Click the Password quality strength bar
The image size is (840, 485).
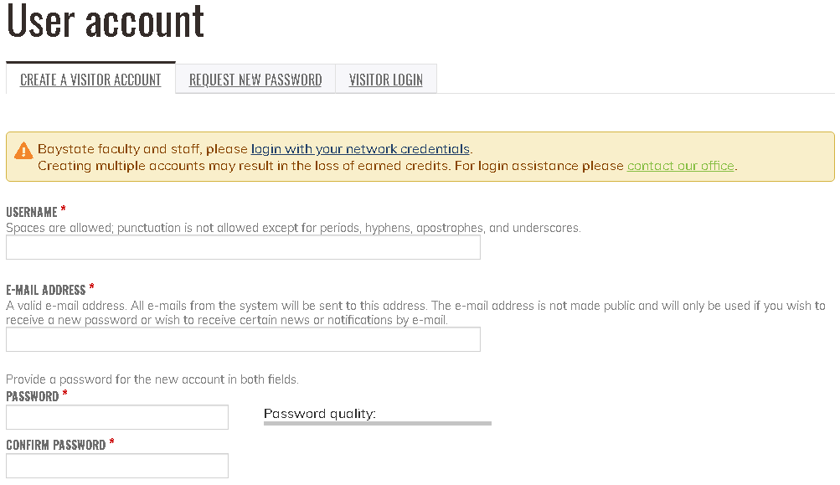(x=378, y=423)
